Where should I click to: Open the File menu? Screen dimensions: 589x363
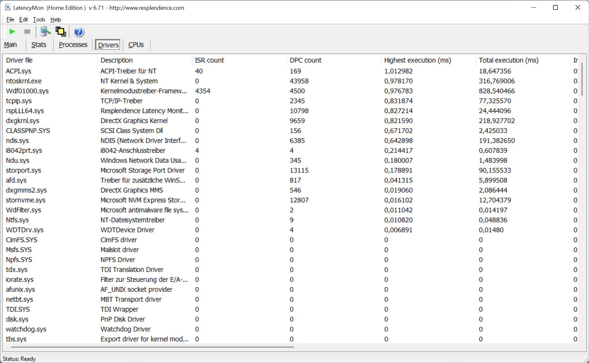[10, 20]
